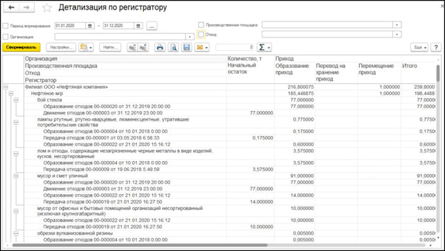This screenshot has height=251, width=445.
Task: Collapse the лампы ртутные group
Action: 16,122
